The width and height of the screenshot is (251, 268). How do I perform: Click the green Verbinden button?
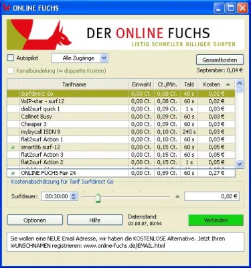pyautogui.click(x=216, y=220)
